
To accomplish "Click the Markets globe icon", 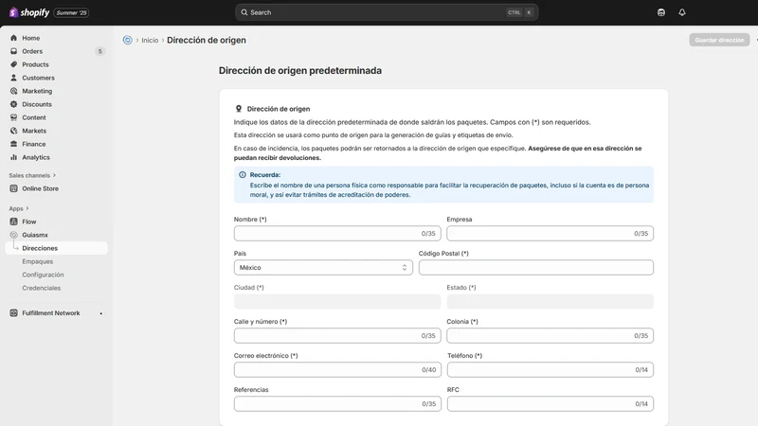I will tap(13, 131).
